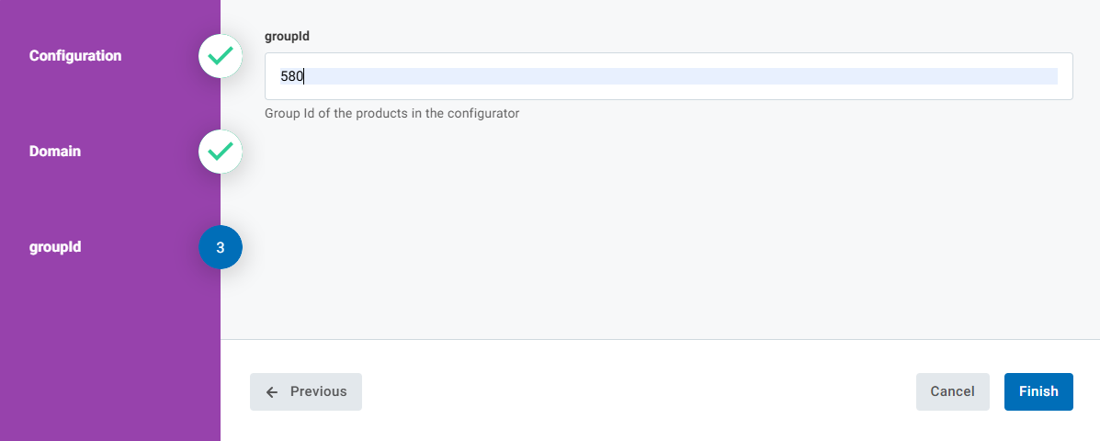1100x441 pixels.
Task: Click the 580 value in the field
Action: 291,76
